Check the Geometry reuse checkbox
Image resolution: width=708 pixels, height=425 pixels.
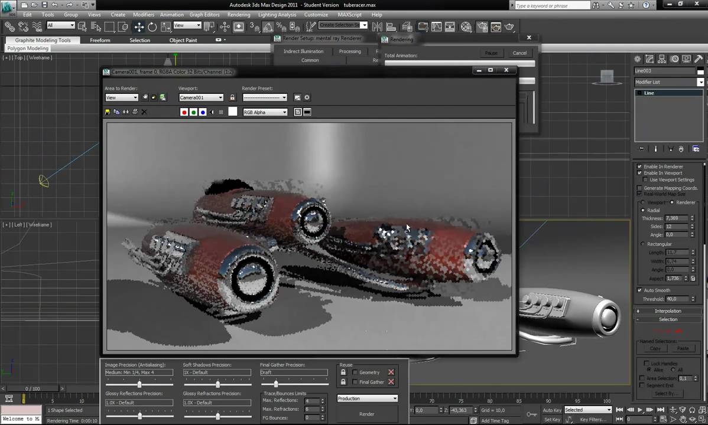(355, 372)
